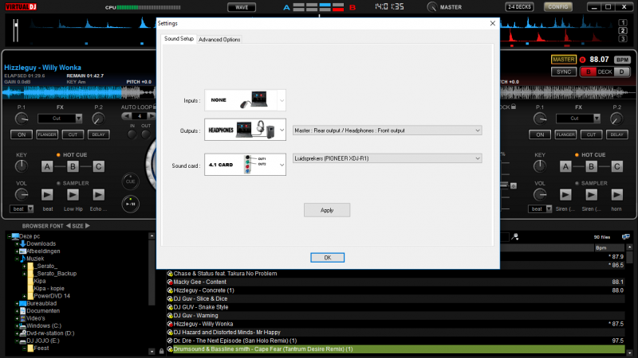Click the Bpm column header
Image resolution: width=638 pixels, height=358 pixels.
pyautogui.click(x=608, y=247)
